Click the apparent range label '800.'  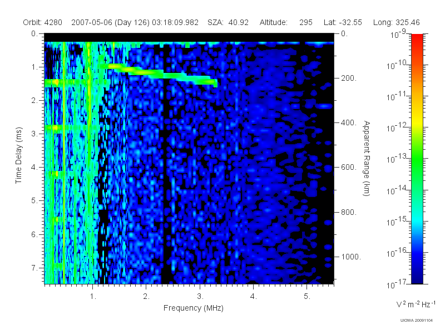[x=349, y=212]
